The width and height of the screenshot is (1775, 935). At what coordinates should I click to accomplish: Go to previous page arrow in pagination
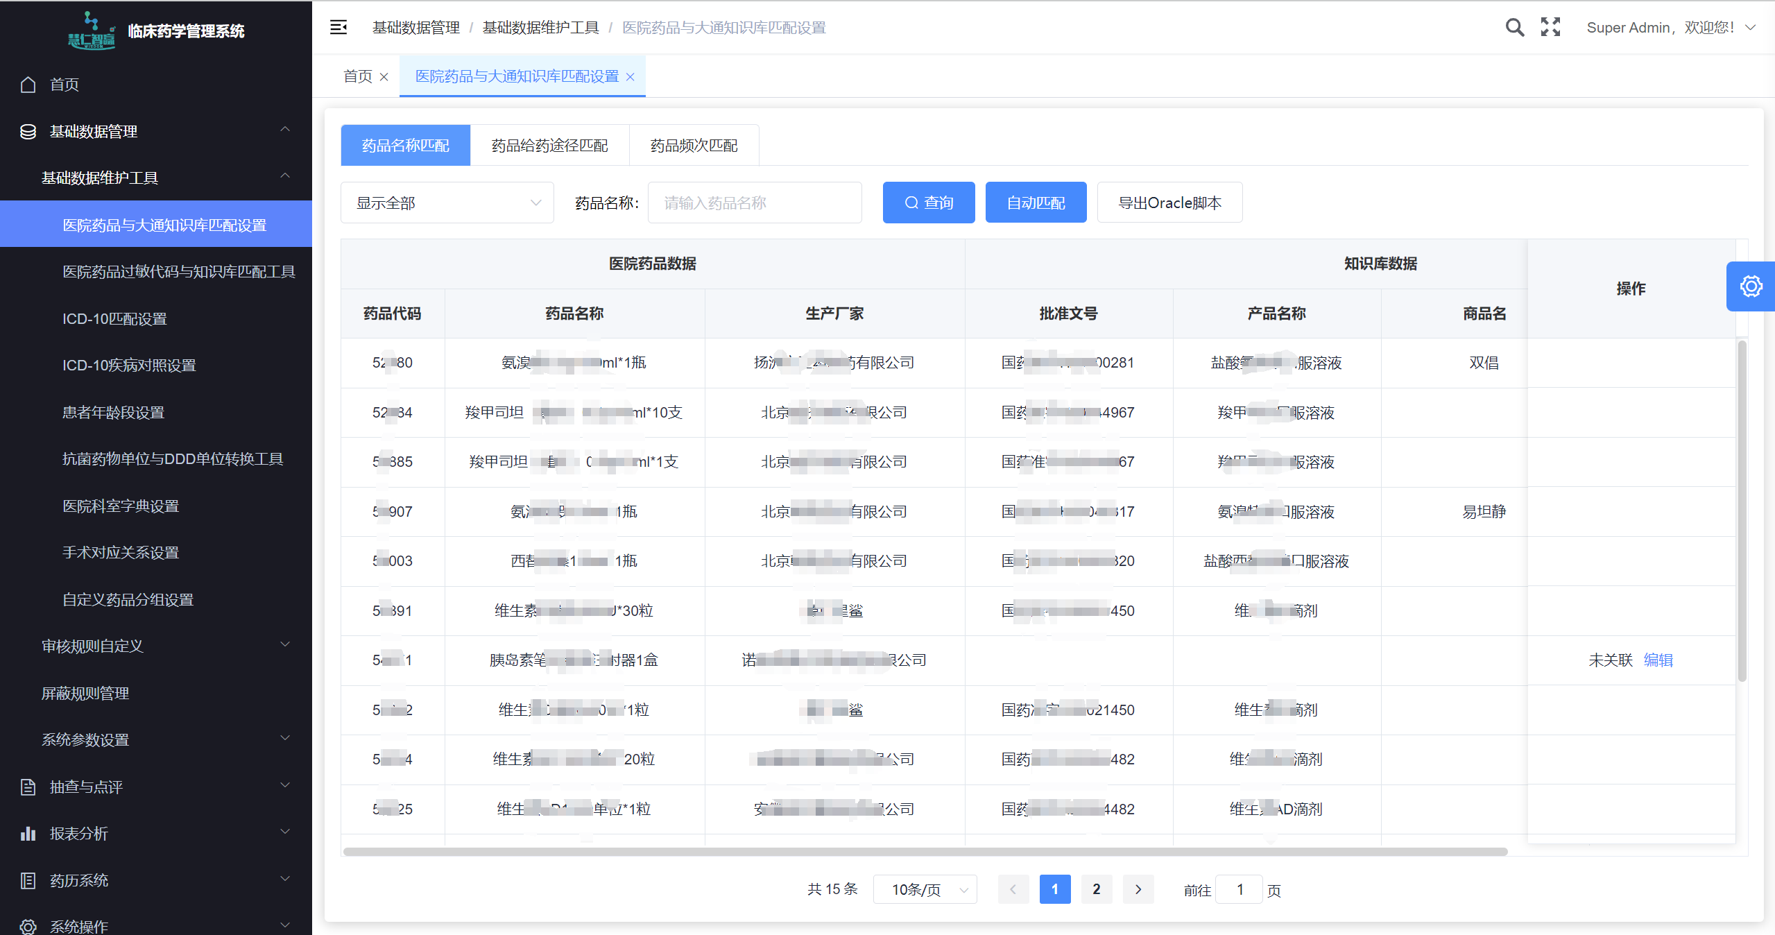1013,889
